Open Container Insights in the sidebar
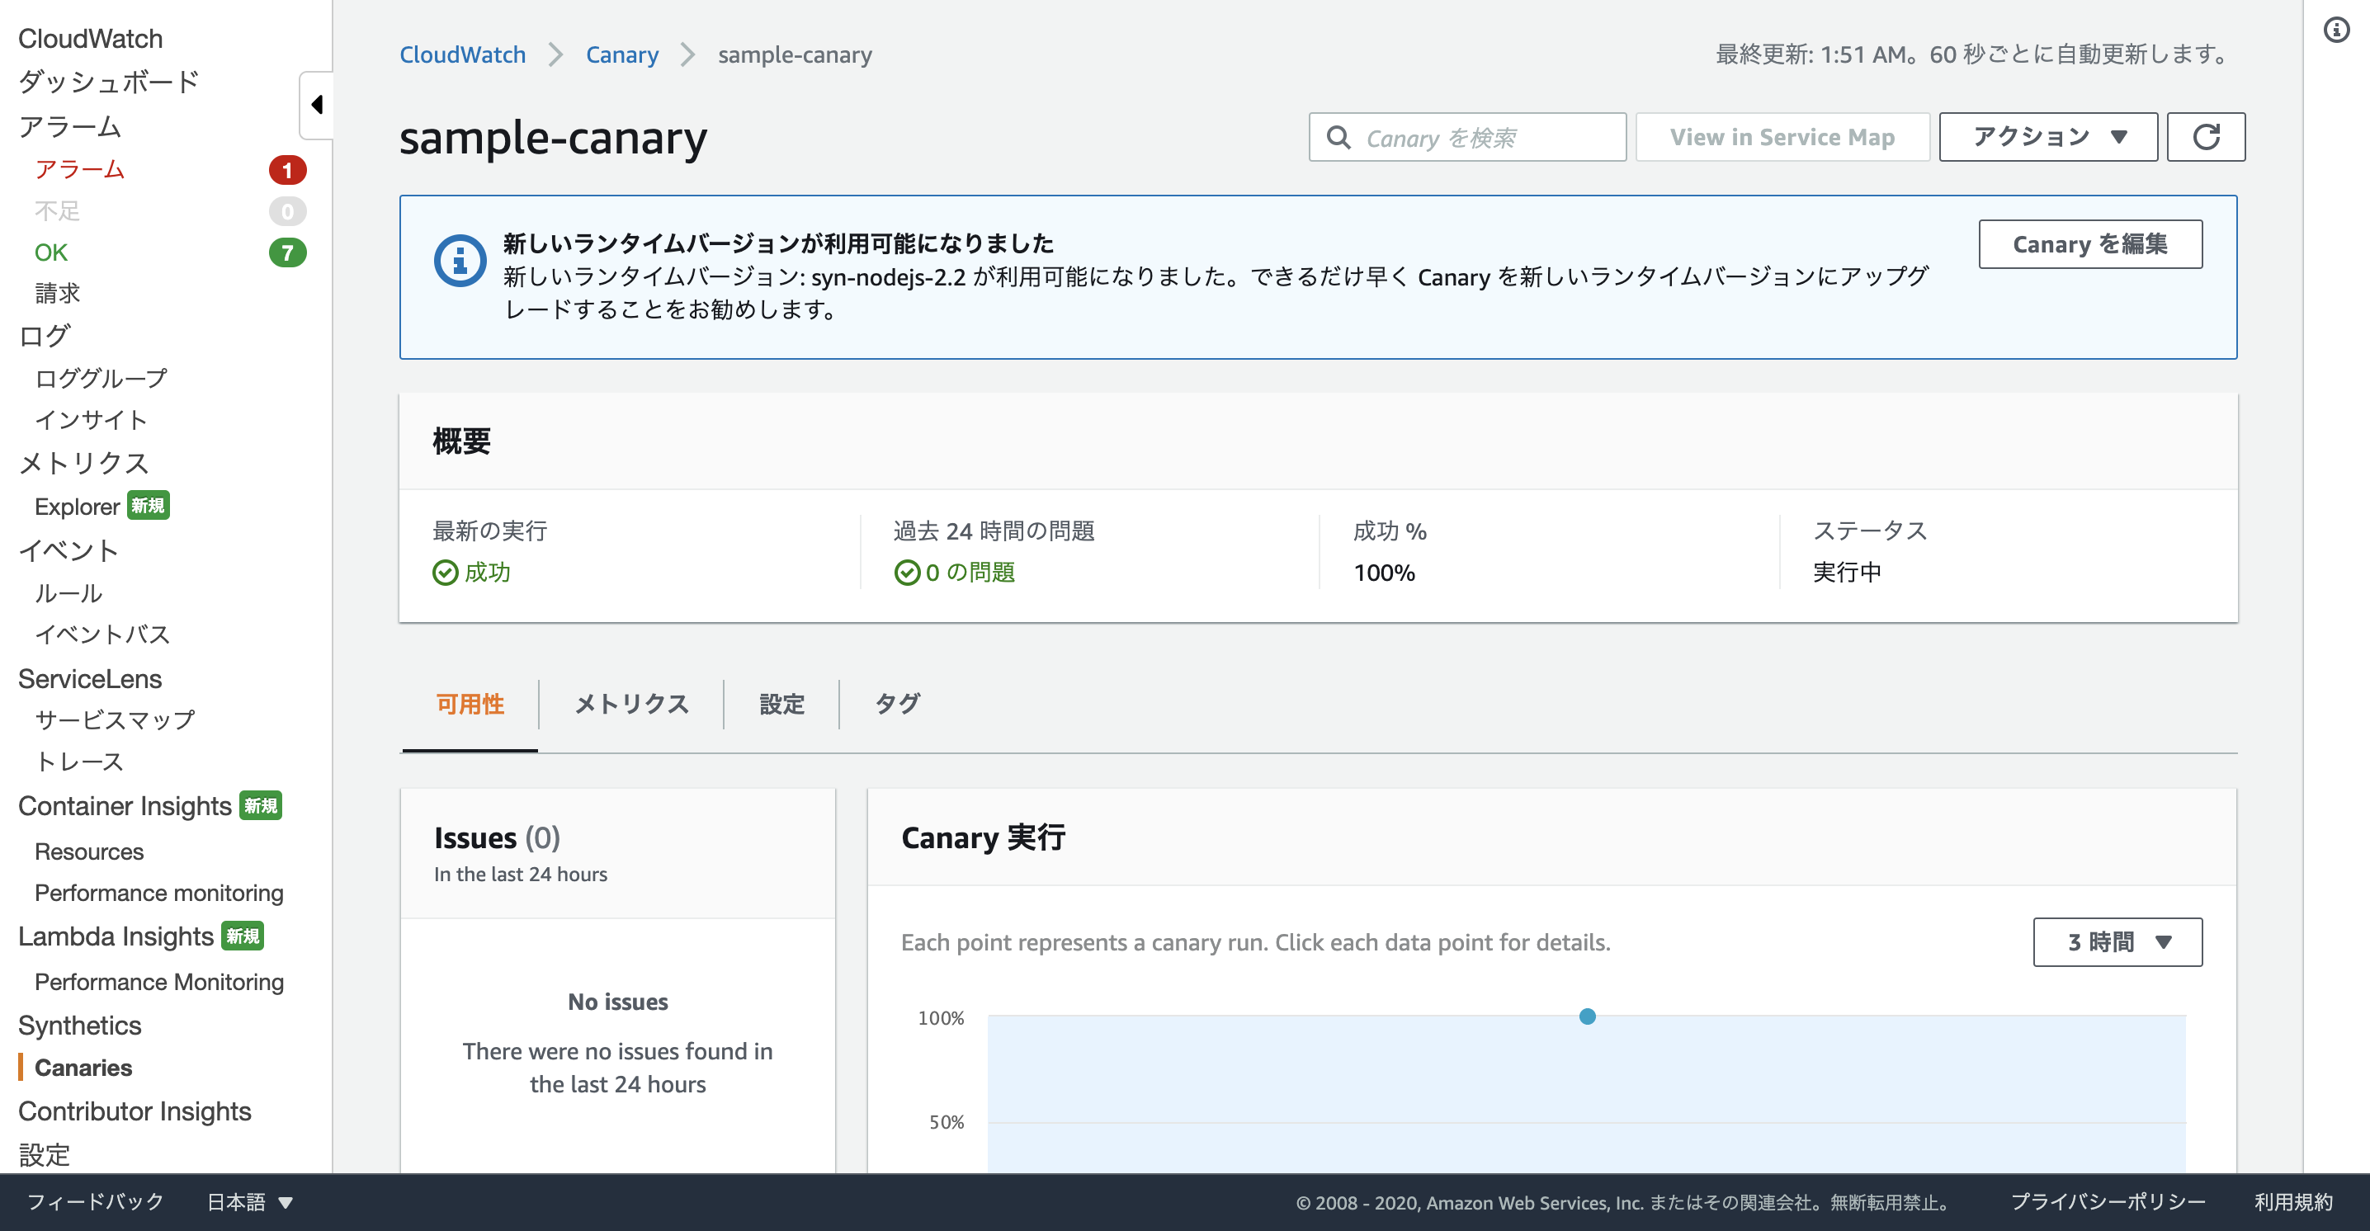 (x=125, y=806)
